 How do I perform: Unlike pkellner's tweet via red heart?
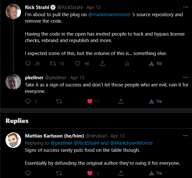click(x=90, y=101)
